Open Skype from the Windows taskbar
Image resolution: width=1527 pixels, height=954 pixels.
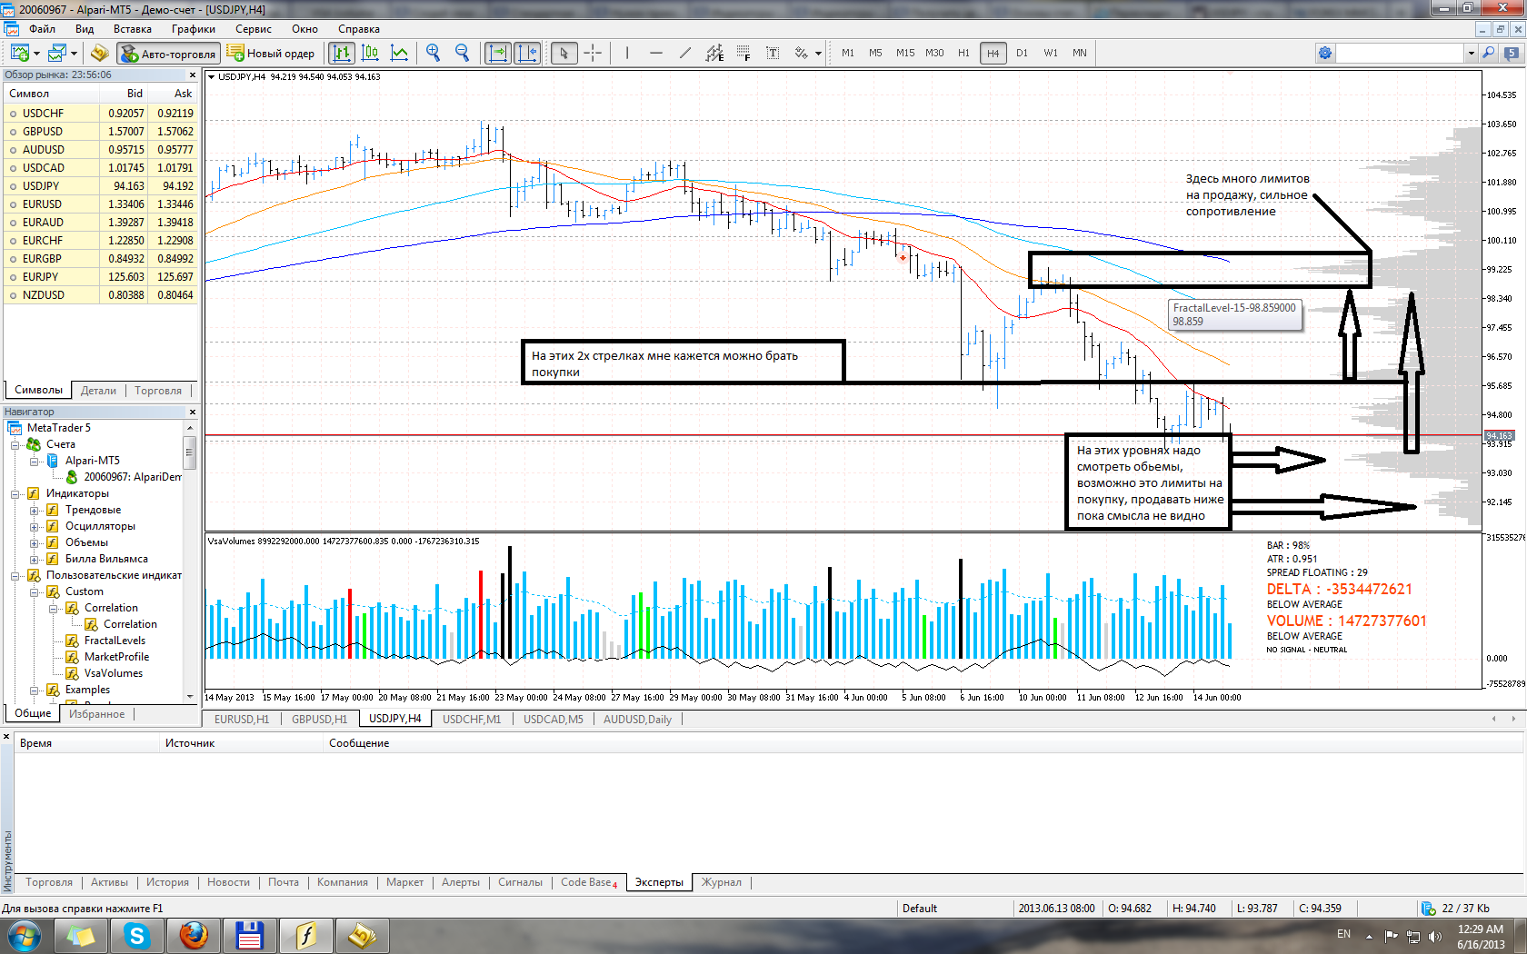(x=136, y=936)
